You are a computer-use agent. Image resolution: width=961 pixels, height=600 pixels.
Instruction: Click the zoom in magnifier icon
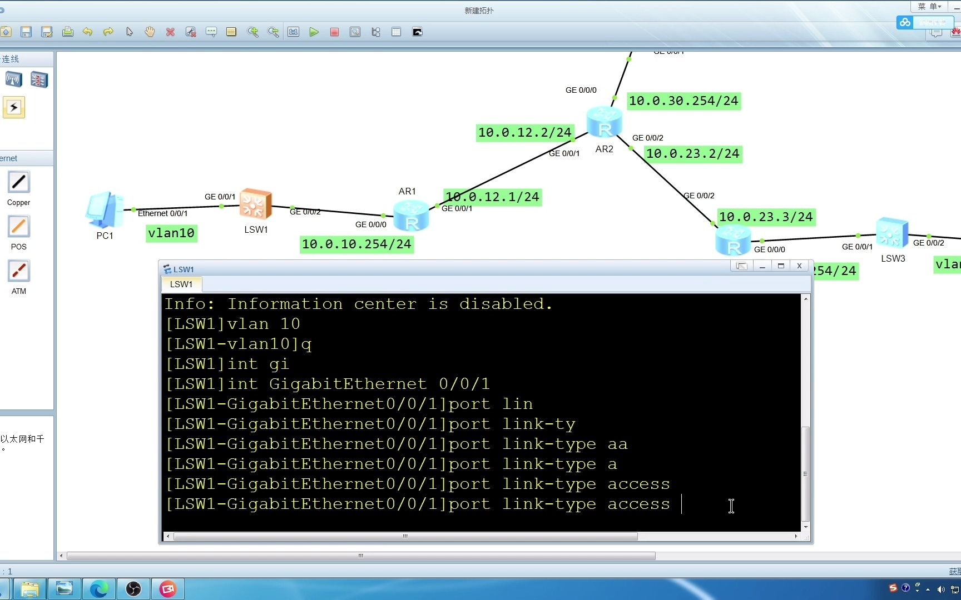(x=253, y=32)
